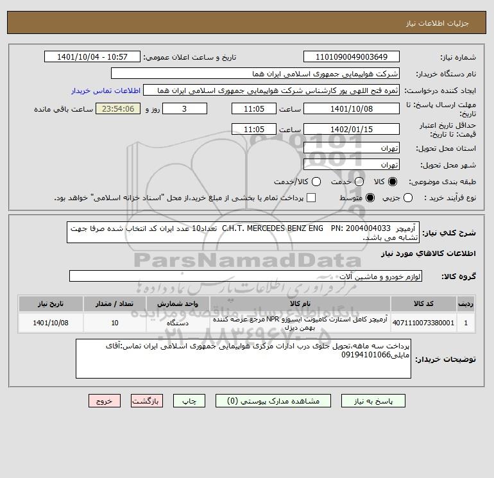Click the پاسخ به نیاز button

click(373, 401)
